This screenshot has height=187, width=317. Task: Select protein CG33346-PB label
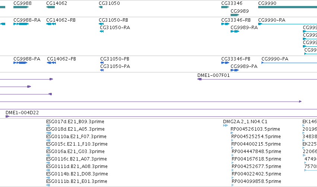point(236,59)
